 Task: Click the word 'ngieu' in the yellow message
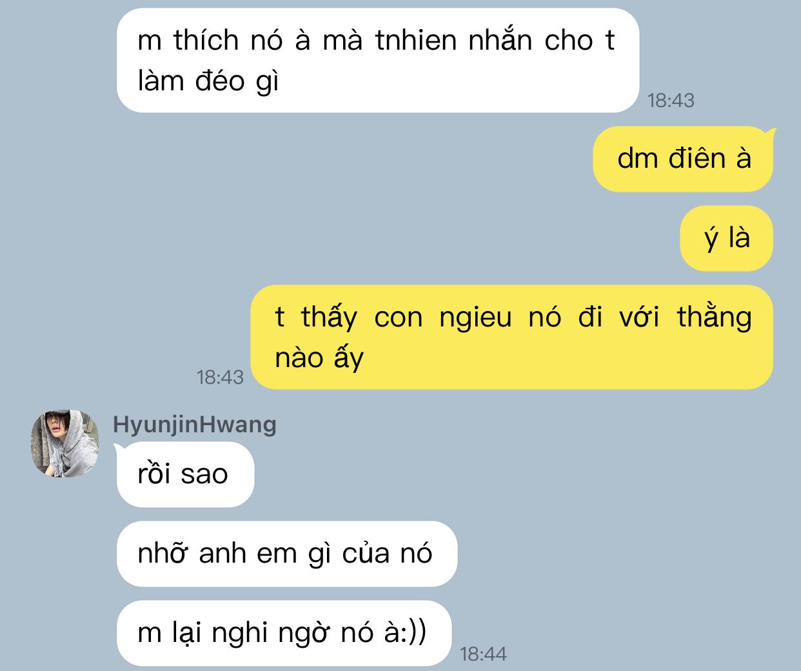click(475, 317)
